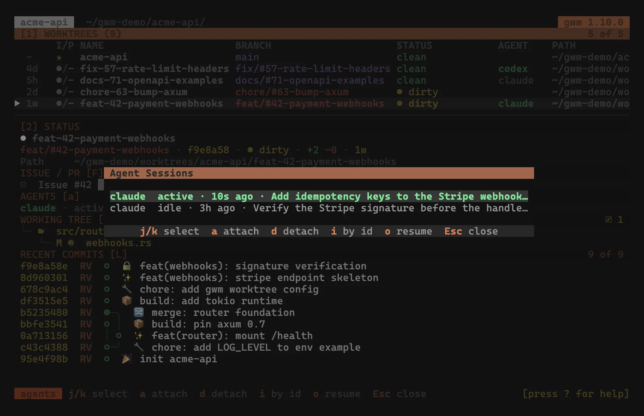Click the f9e8a58 hash in status line

(x=208, y=150)
